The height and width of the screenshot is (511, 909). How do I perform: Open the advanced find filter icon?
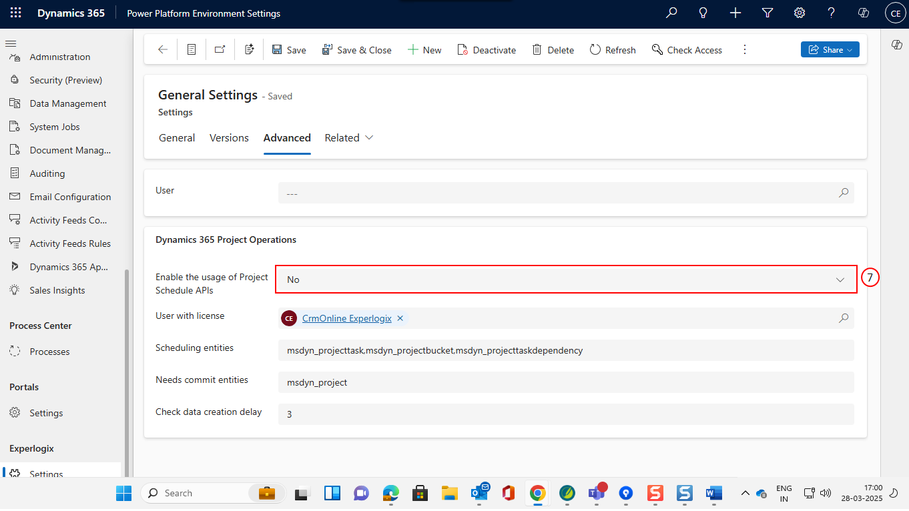click(x=768, y=13)
